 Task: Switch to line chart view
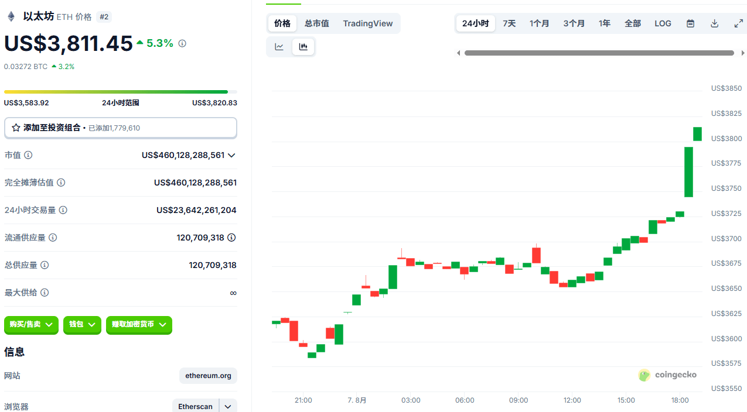pyautogui.click(x=279, y=47)
